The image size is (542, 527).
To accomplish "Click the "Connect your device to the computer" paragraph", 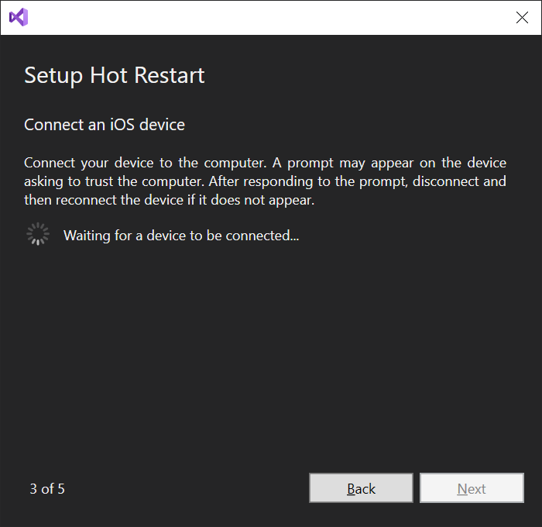I will click(x=265, y=181).
